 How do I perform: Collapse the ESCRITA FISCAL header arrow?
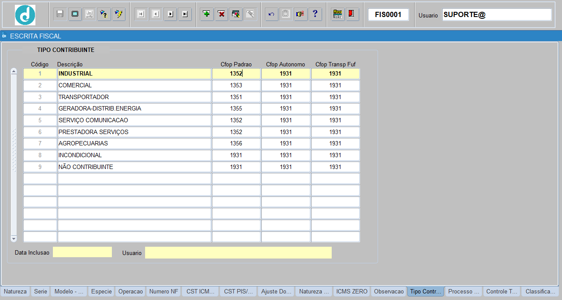tap(4, 36)
